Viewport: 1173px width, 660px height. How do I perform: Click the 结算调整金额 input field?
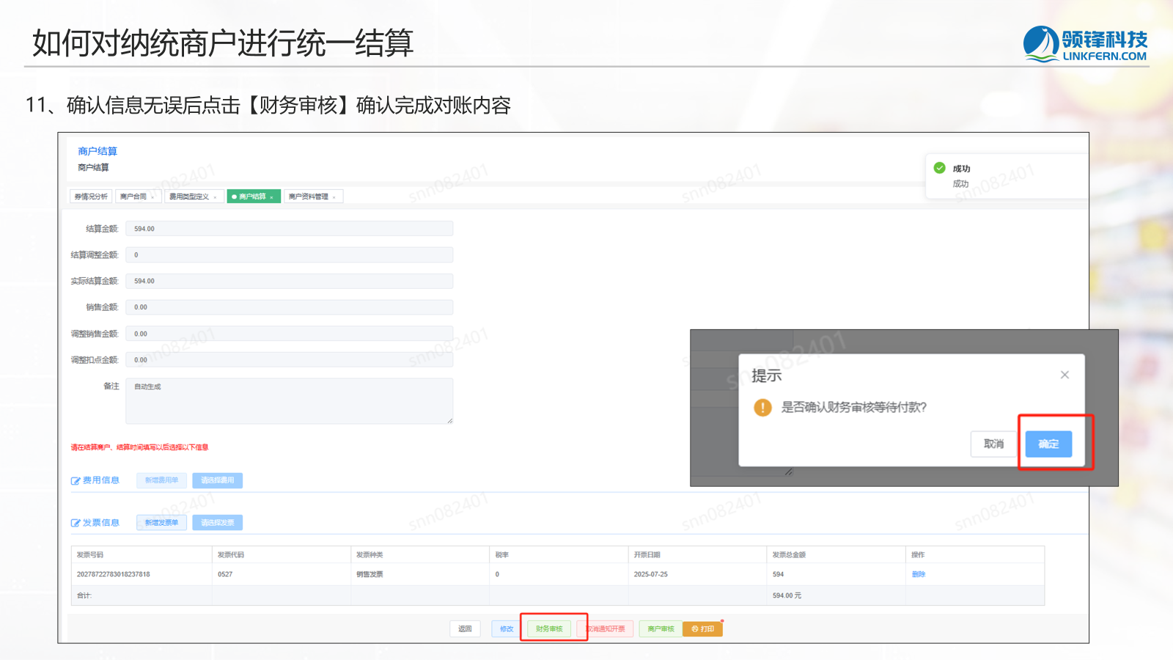290,255
